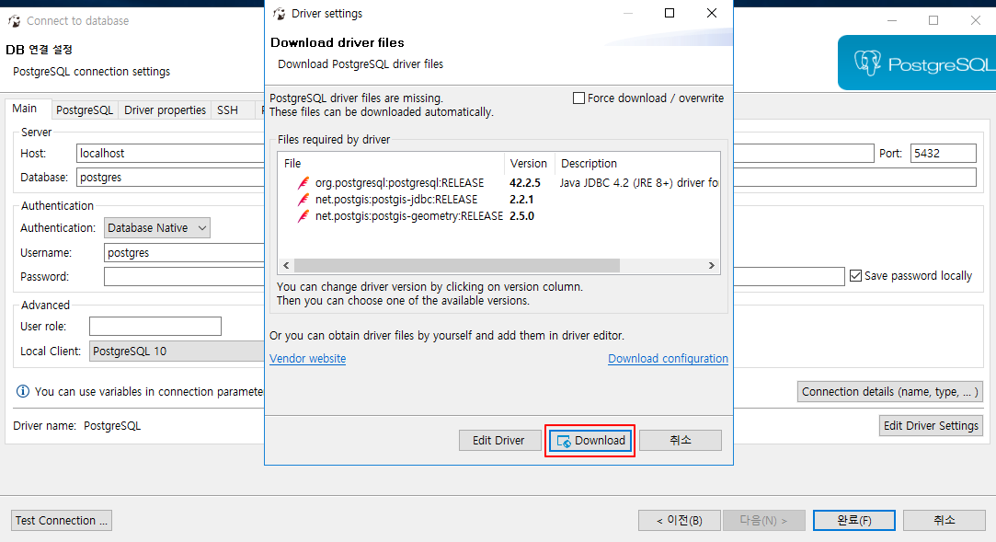
Task: Click the files list scroll left arrow
Action: coord(286,266)
